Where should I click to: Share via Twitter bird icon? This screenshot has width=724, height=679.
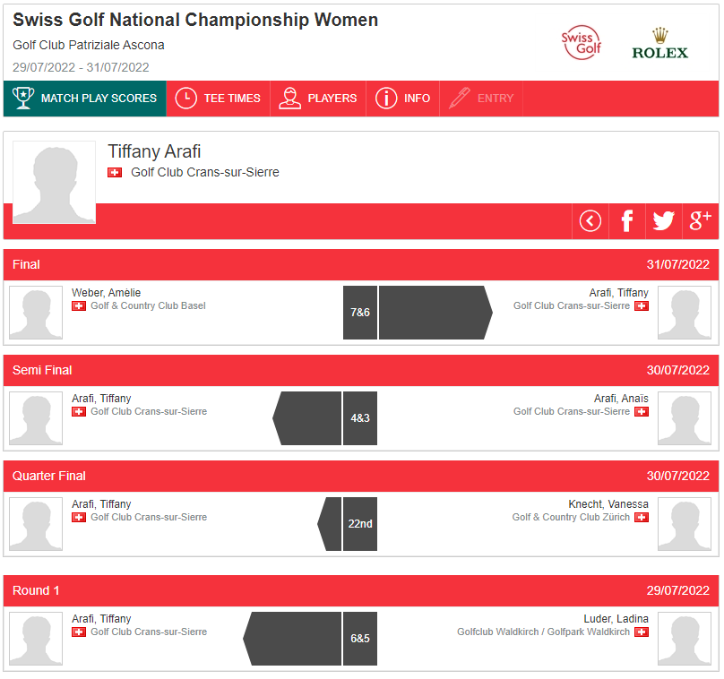pos(663,221)
